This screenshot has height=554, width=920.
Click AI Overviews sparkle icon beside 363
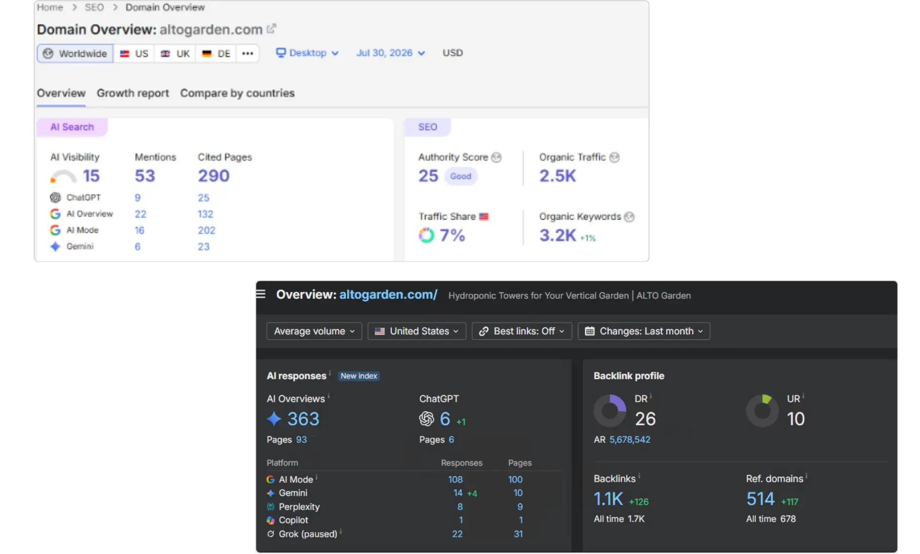[x=274, y=419]
